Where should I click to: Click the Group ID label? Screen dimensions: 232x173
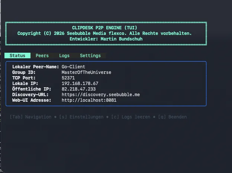coord(24,72)
